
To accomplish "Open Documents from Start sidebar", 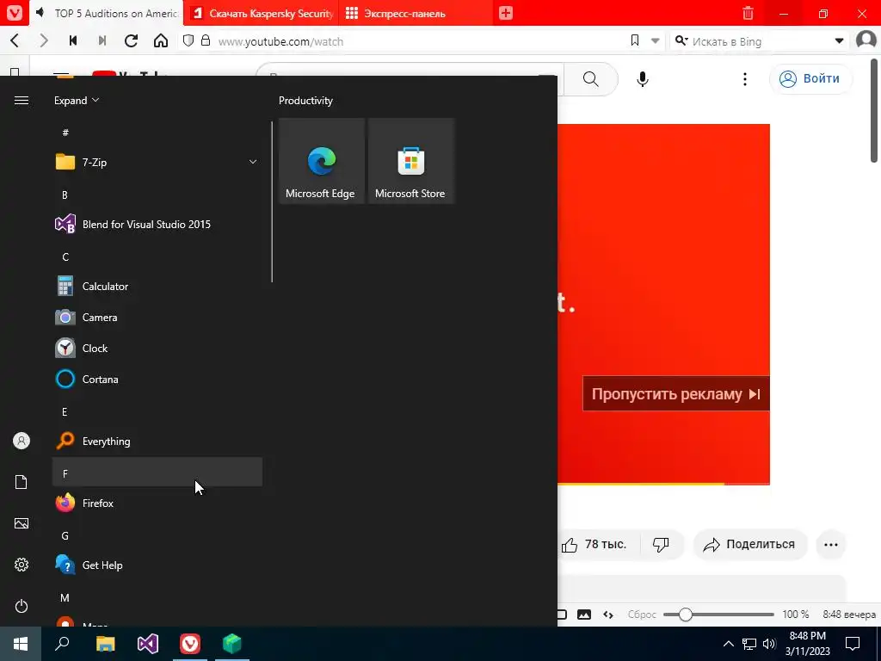I will (22, 482).
